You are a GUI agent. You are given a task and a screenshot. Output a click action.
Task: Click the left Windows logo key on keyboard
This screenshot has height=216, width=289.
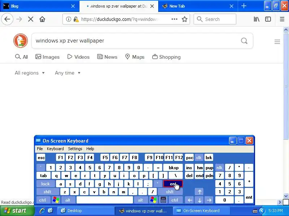(56, 200)
